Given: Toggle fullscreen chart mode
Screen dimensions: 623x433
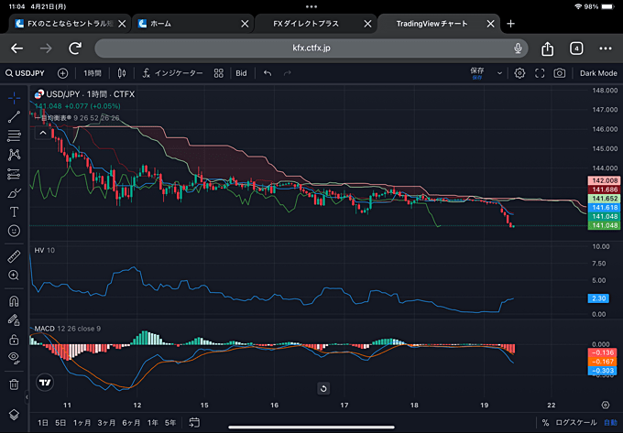Looking at the screenshot, I should [x=540, y=73].
